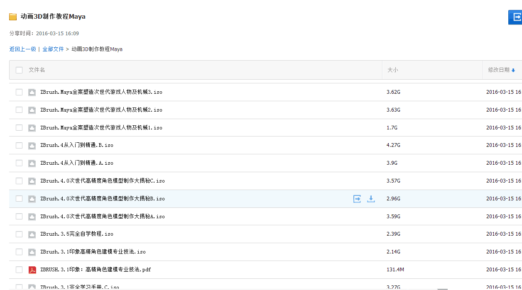The image size is (522, 290).
Task: Click file icon of ZBrush.3.5完全自学教程.iso
Action: [32, 234]
